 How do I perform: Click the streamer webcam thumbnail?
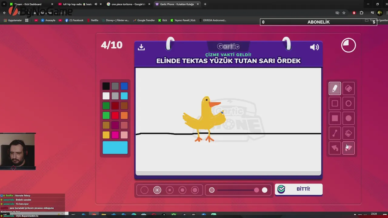click(x=18, y=151)
